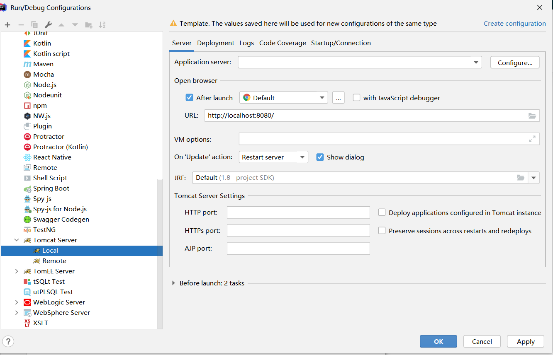
Task: Click the HTTPs port input field
Action: 298,231
